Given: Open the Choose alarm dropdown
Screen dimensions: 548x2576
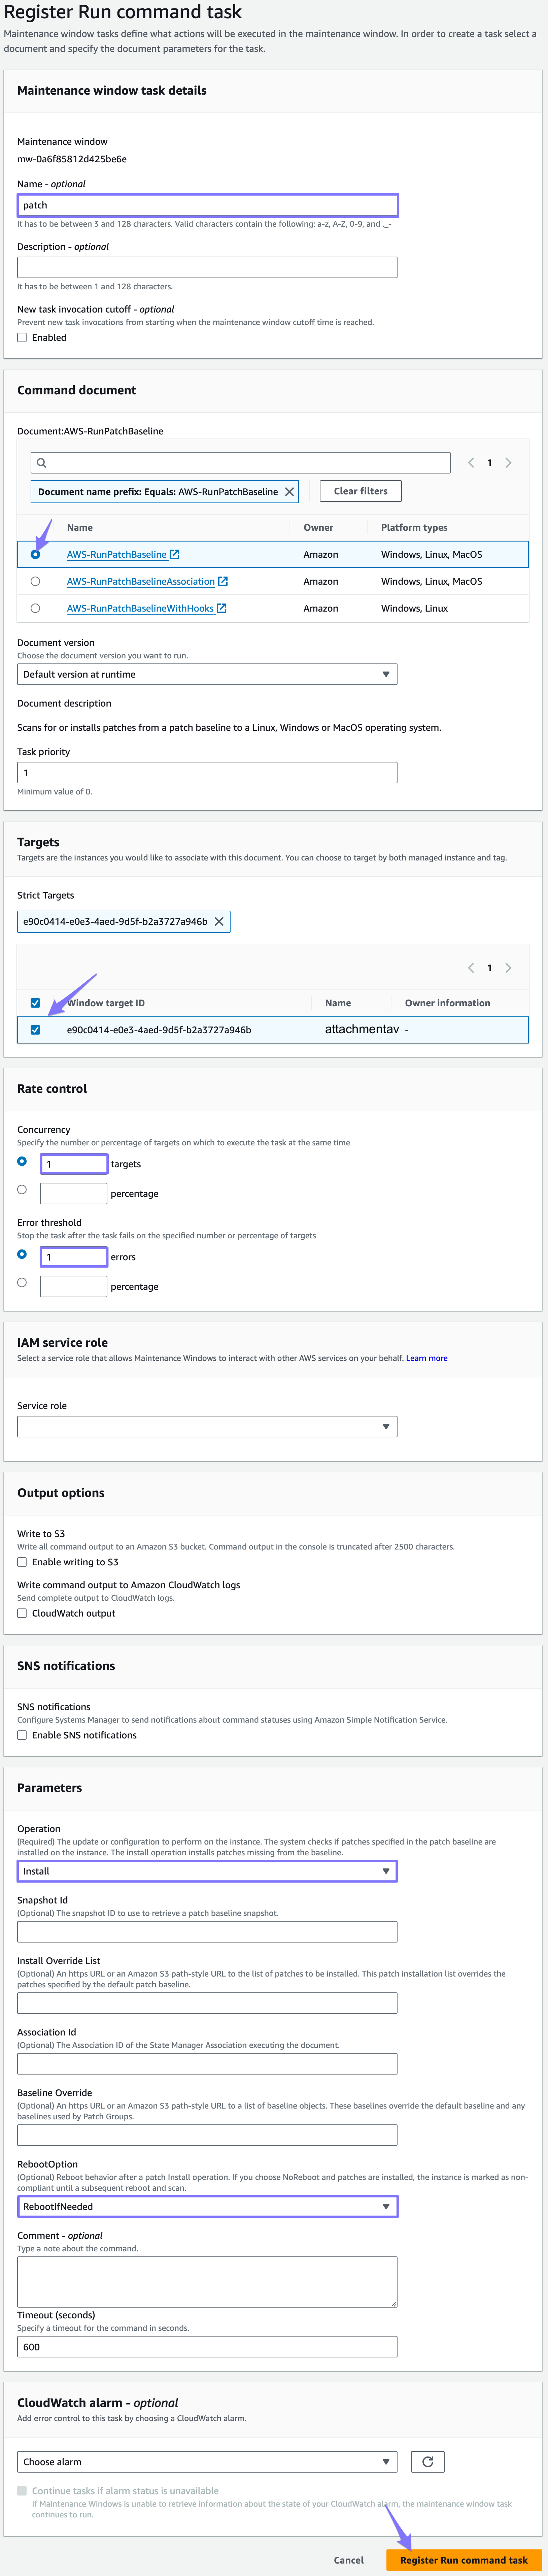Looking at the screenshot, I should pyautogui.click(x=207, y=2462).
